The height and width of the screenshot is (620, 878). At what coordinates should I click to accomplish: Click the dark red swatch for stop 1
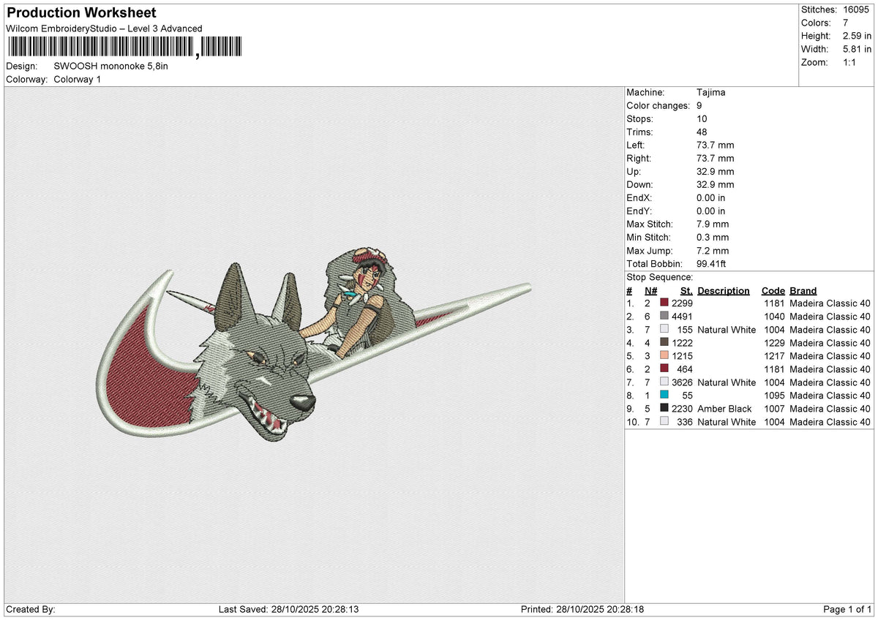664,303
